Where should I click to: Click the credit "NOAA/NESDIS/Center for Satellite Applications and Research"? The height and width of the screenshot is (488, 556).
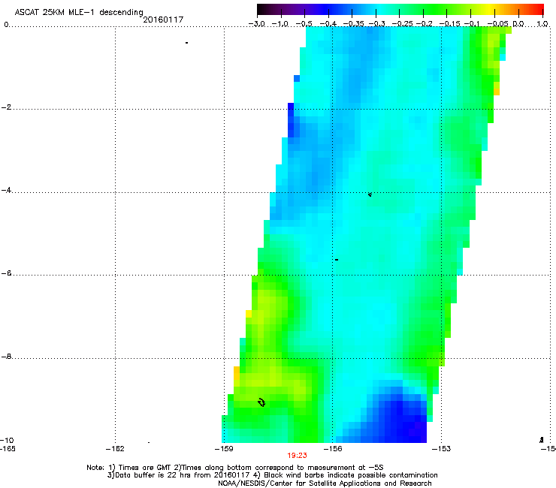325,483
